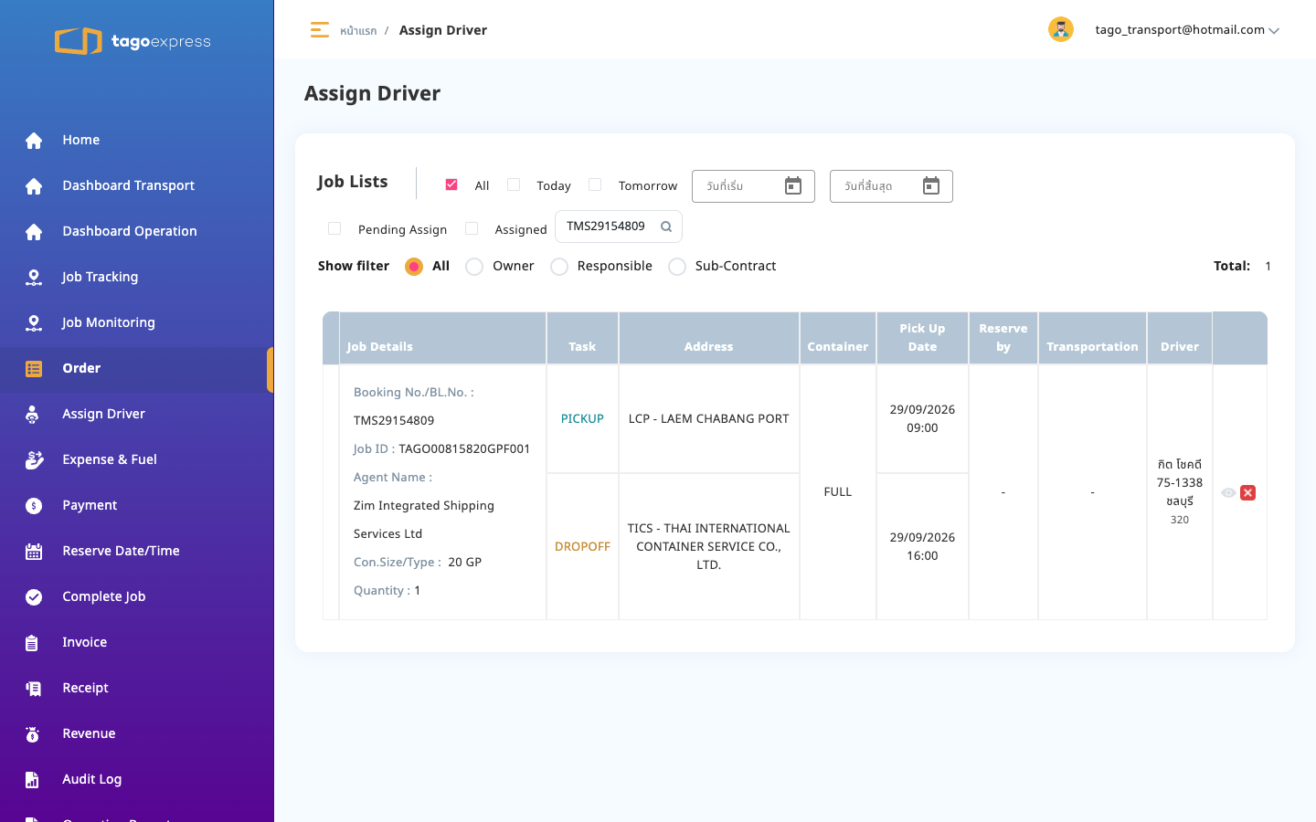1316x822 pixels.
Task: Expand the tago_transport account dropdown arrow
Action: point(1274,30)
